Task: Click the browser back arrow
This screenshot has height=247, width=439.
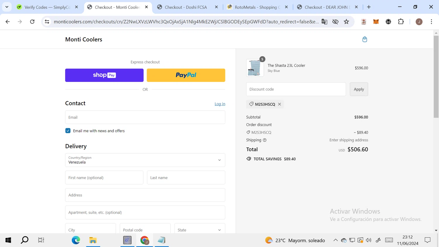Action: [8, 22]
